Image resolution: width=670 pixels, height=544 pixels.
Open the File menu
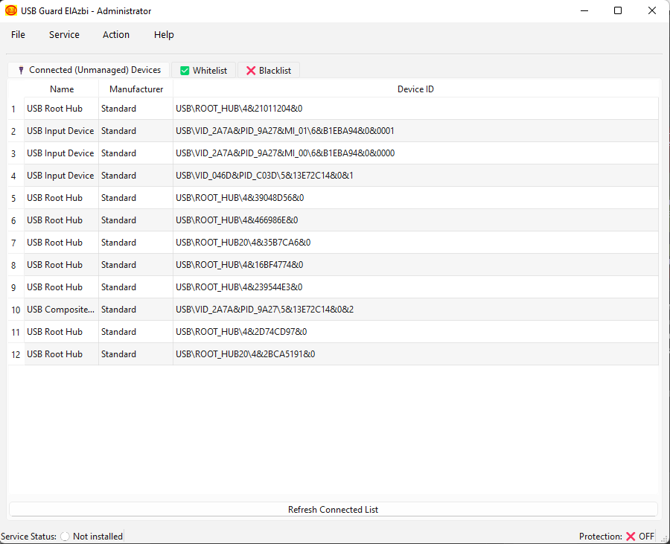click(18, 35)
